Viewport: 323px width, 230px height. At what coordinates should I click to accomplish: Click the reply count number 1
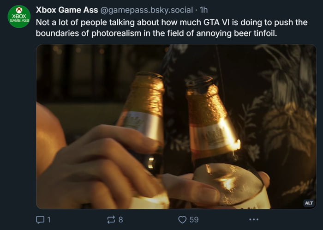[48, 219]
